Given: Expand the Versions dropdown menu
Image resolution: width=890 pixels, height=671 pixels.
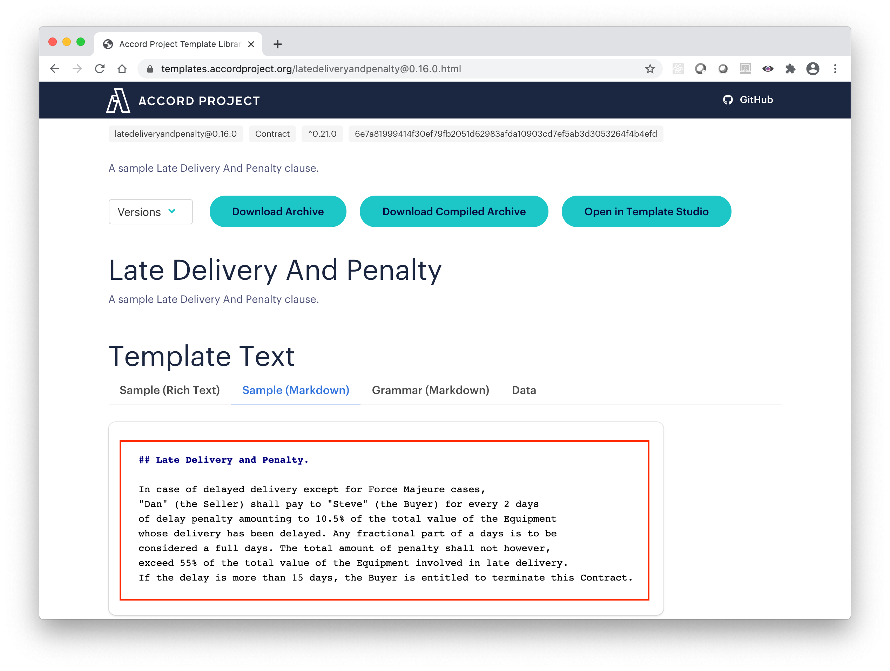Looking at the screenshot, I should 151,211.
